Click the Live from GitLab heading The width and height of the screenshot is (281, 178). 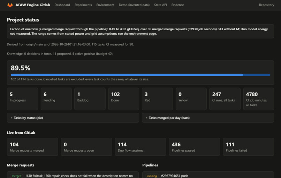(21, 132)
